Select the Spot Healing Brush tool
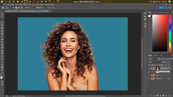The width and height of the screenshot is (173, 97). (2, 34)
